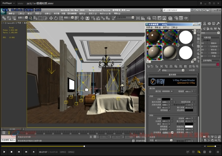
Task: Stop the video playback
Action: point(11,152)
